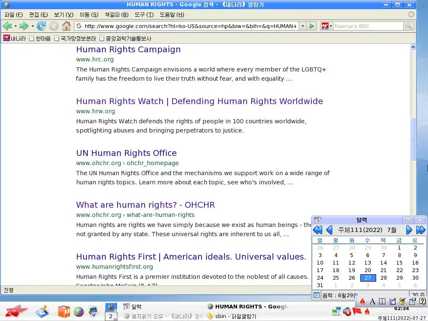Viewport: 428px width, 321px height.
Task: Click the search magnifier beside Naenara BBS
Action: click(x=408, y=26)
